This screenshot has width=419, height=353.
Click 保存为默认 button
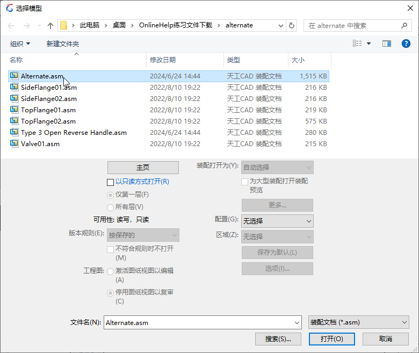(x=277, y=253)
